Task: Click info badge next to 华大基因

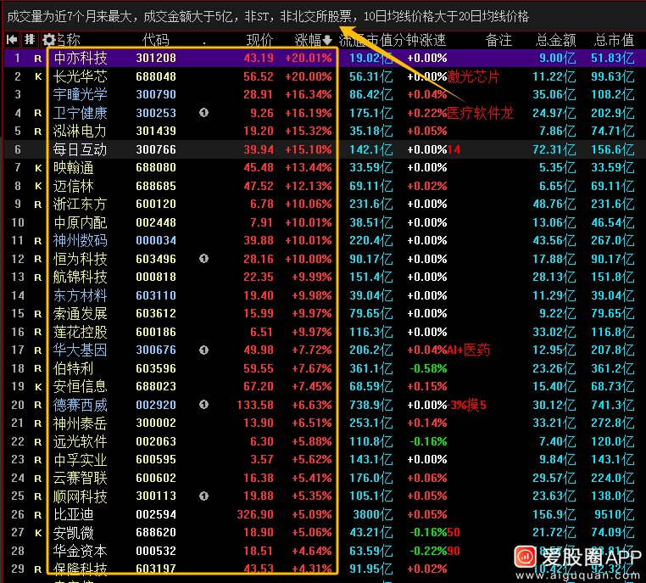Action: (203, 350)
